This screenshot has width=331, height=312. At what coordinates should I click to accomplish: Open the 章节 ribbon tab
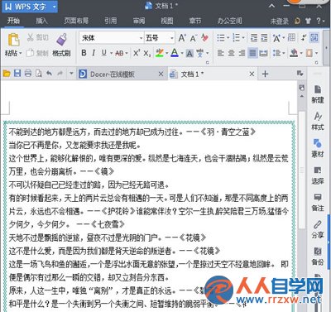click(x=195, y=21)
